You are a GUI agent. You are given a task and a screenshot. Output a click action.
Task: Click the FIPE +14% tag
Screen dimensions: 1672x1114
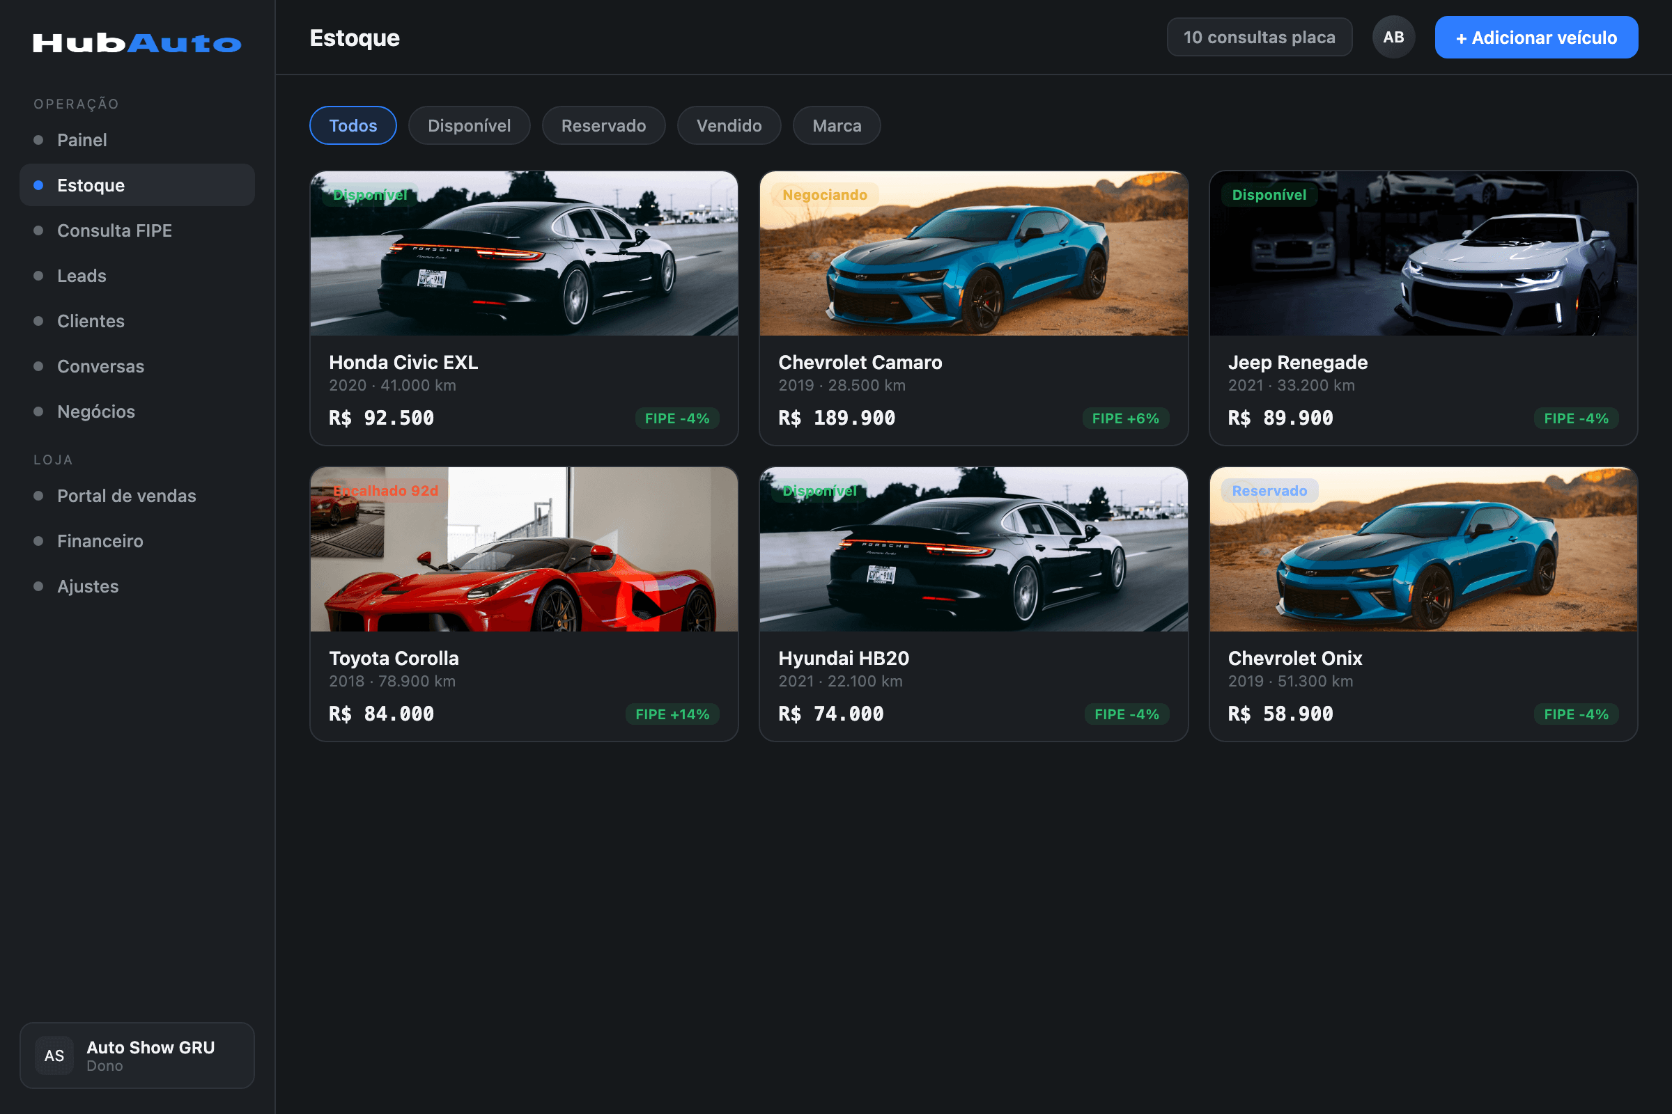(672, 714)
